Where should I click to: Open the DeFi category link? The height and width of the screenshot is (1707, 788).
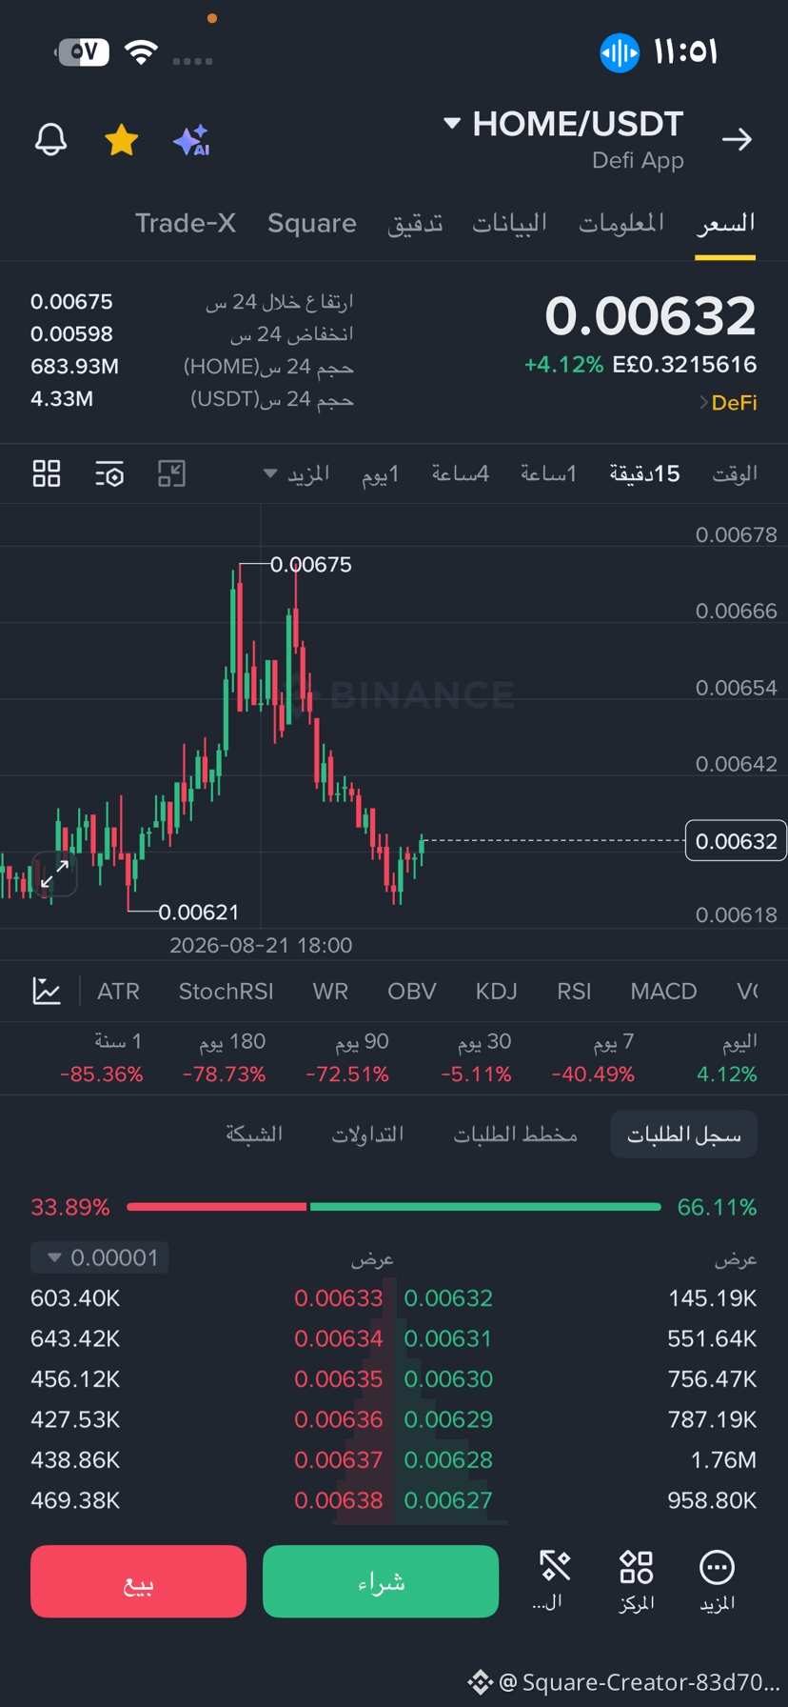[729, 403]
